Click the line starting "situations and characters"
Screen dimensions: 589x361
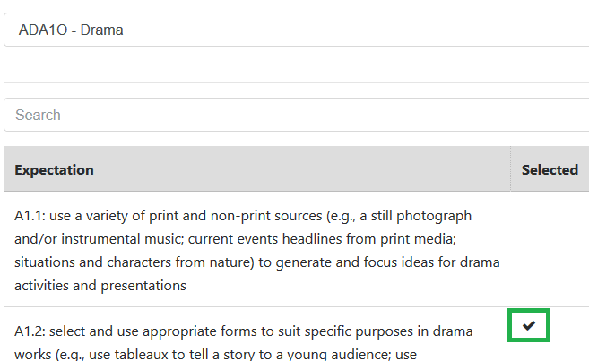coord(257,262)
